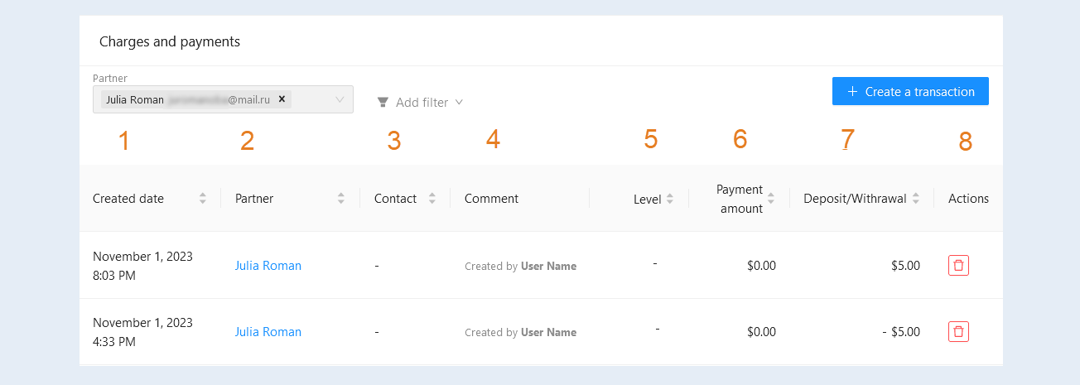Sort by Payment amount using sort arrows
Viewport: 1080px width, 385px height.
click(771, 199)
